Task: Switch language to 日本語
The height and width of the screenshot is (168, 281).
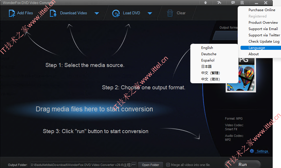Action: 206,66
